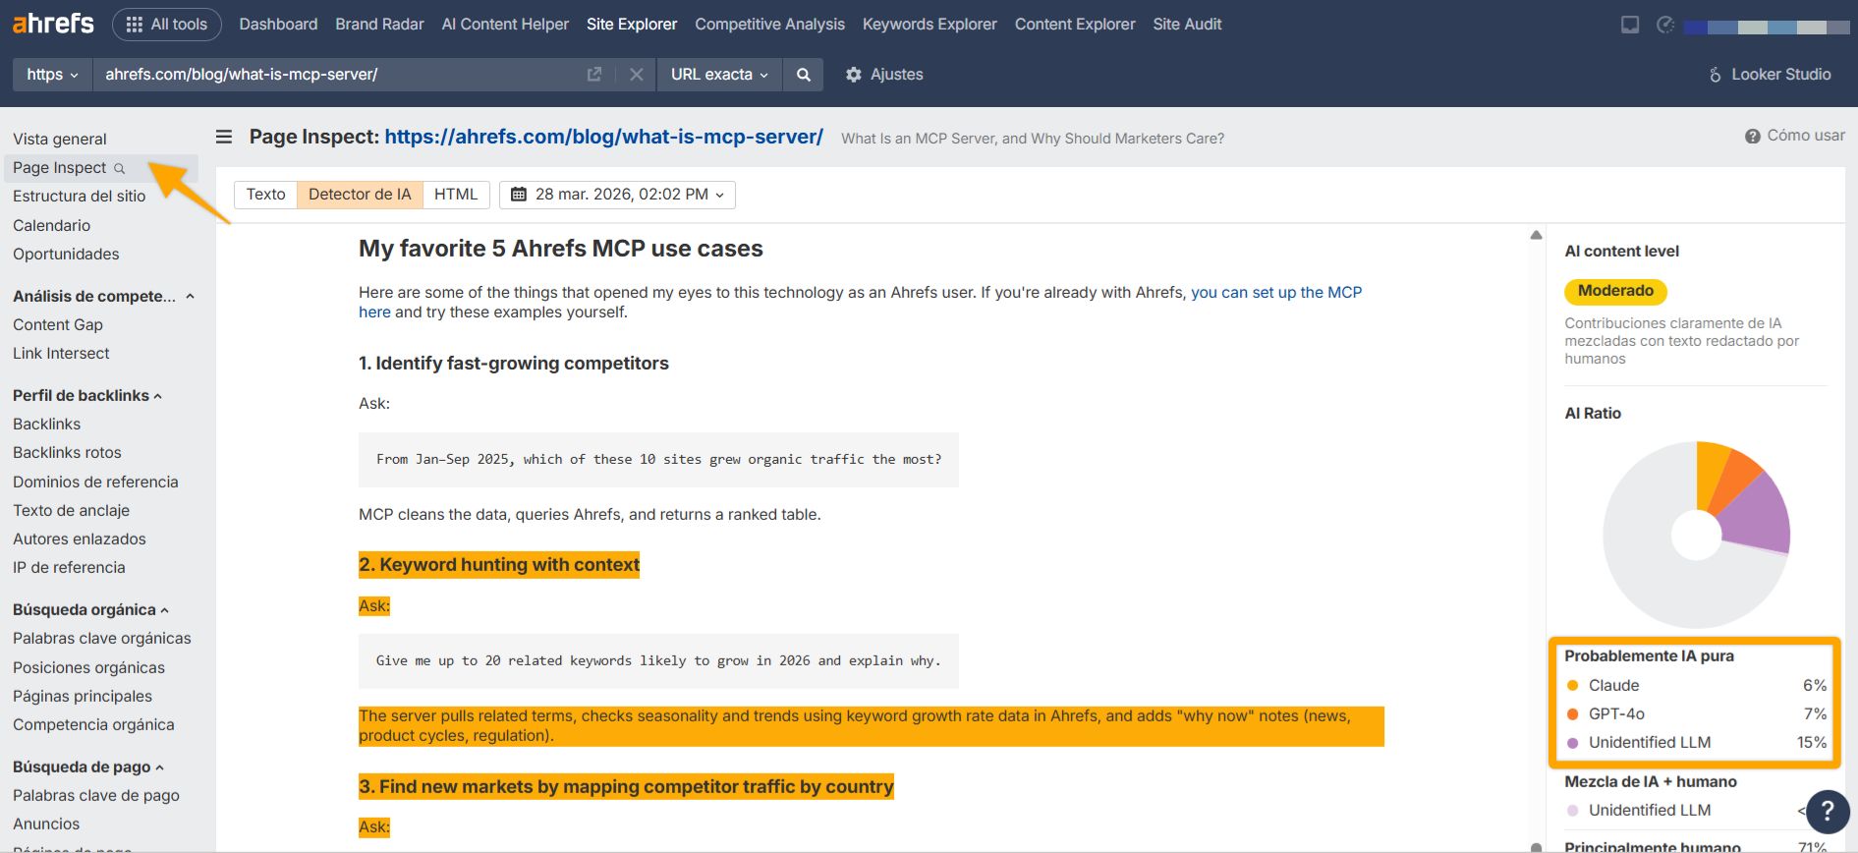Open Calendario in sidebar

point(51,226)
